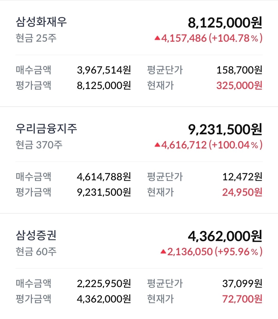Open the 우리금융지주 stock name

[x=46, y=129]
